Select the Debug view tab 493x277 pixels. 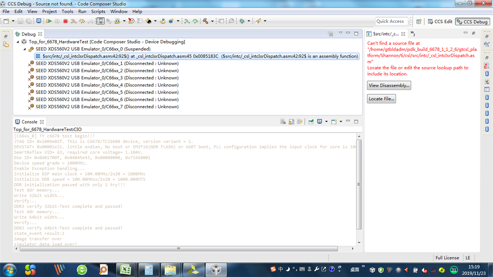coord(28,34)
